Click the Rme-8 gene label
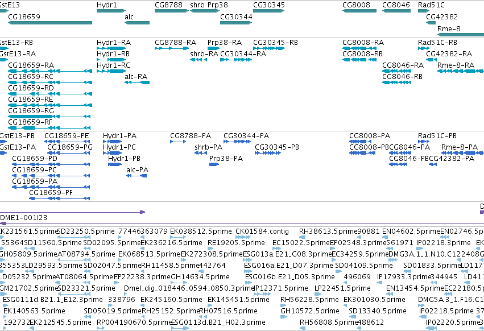Screen dimensions: 484x331 (449, 28)
